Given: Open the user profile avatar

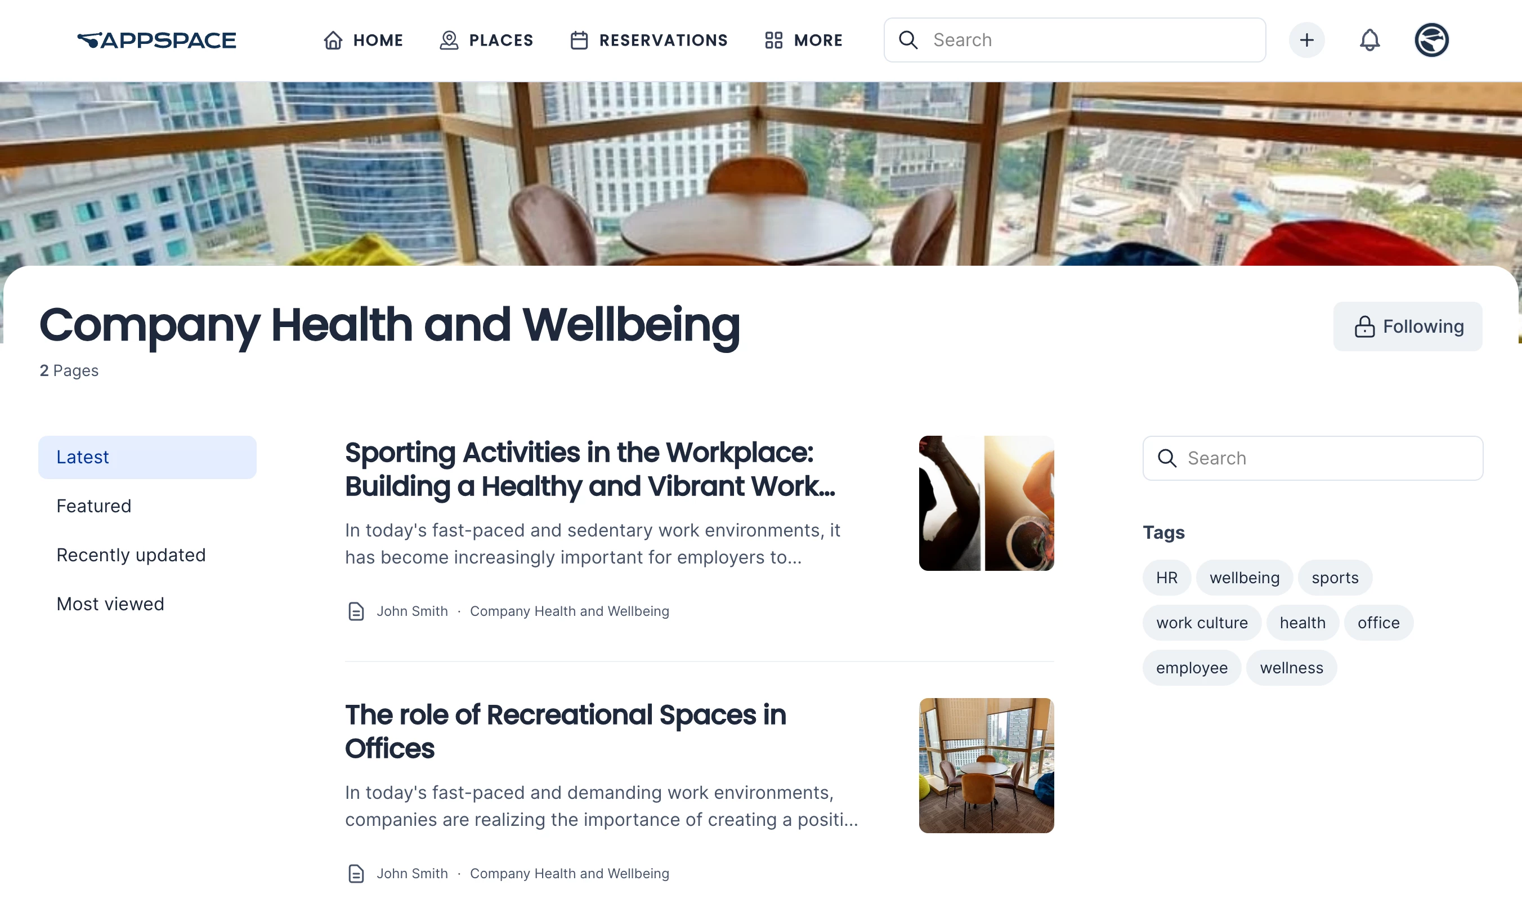Looking at the screenshot, I should tap(1431, 40).
